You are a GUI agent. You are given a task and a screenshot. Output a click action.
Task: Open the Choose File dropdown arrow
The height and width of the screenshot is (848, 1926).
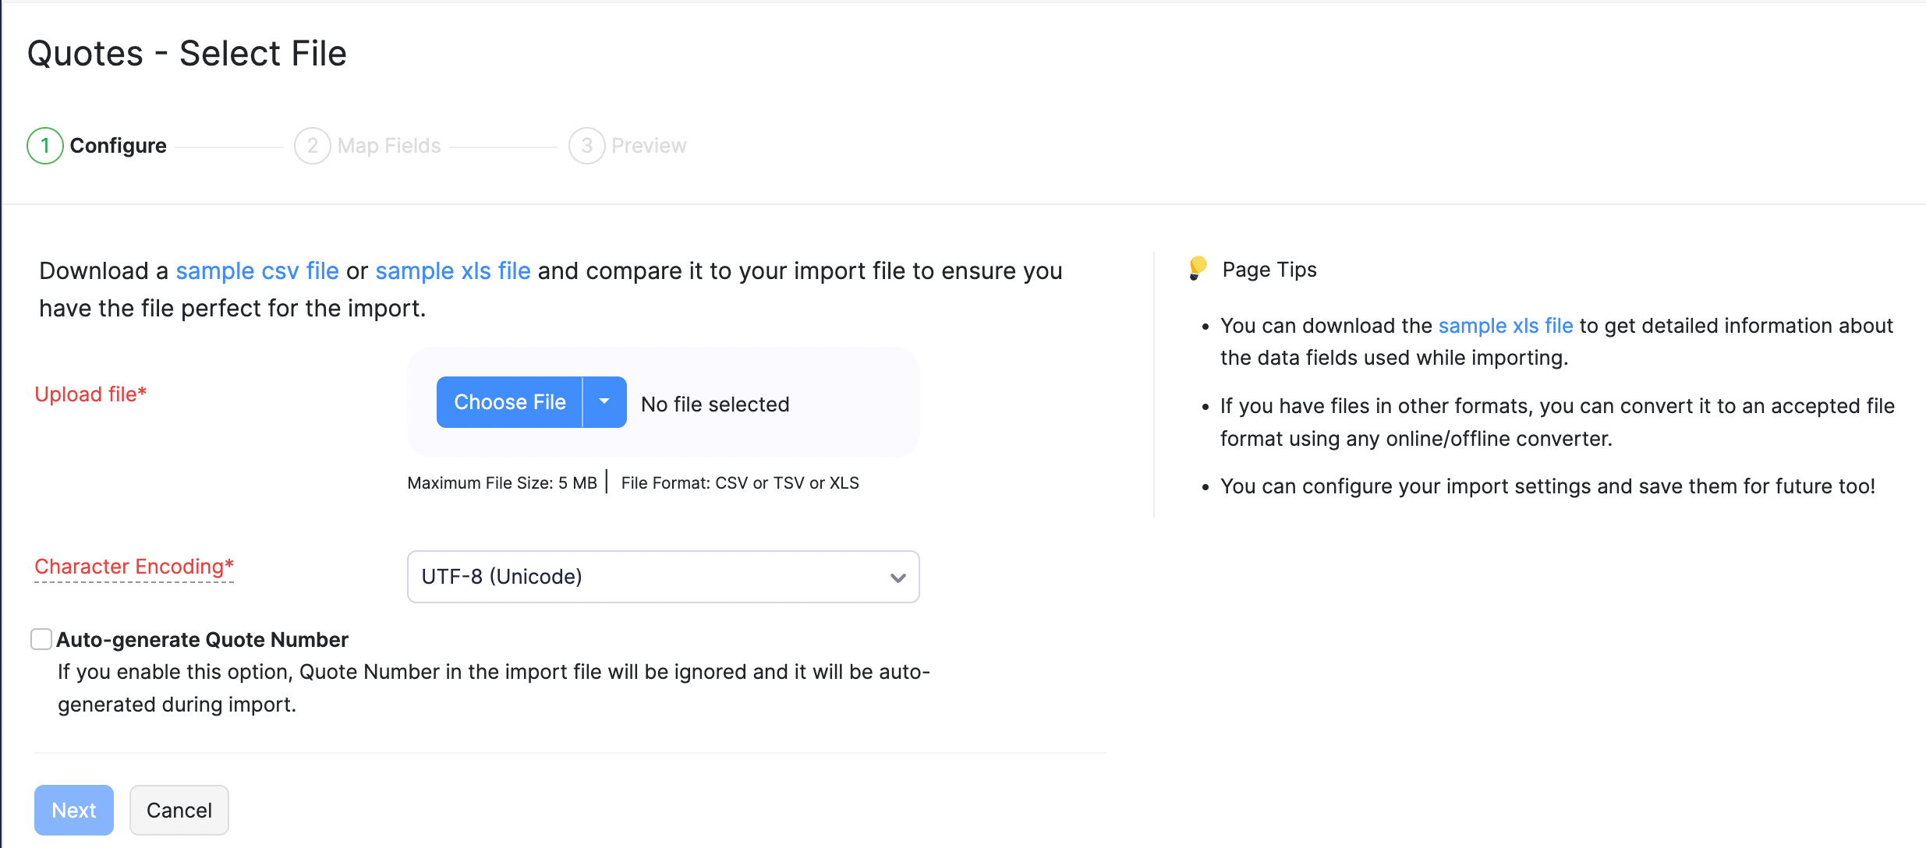click(x=604, y=401)
